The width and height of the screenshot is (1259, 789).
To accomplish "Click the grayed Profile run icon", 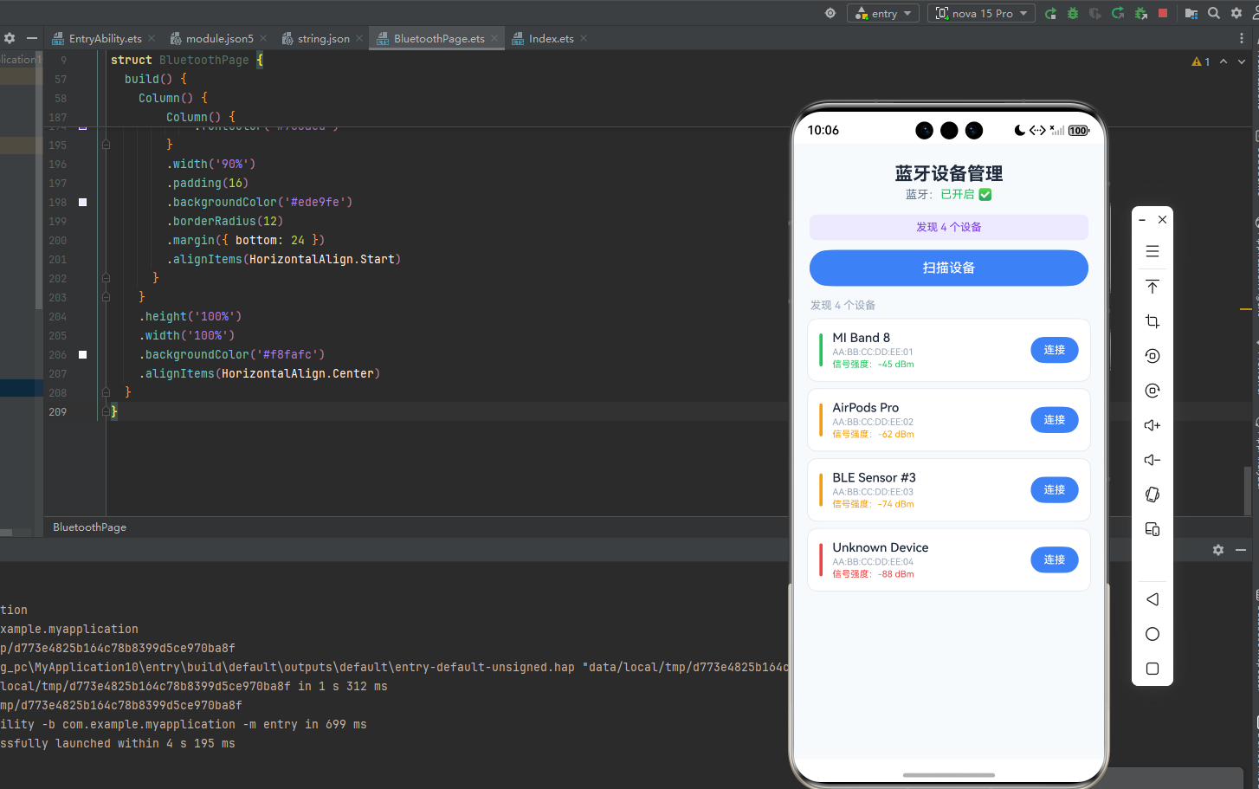I will pyautogui.click(x=1095, y=13).
